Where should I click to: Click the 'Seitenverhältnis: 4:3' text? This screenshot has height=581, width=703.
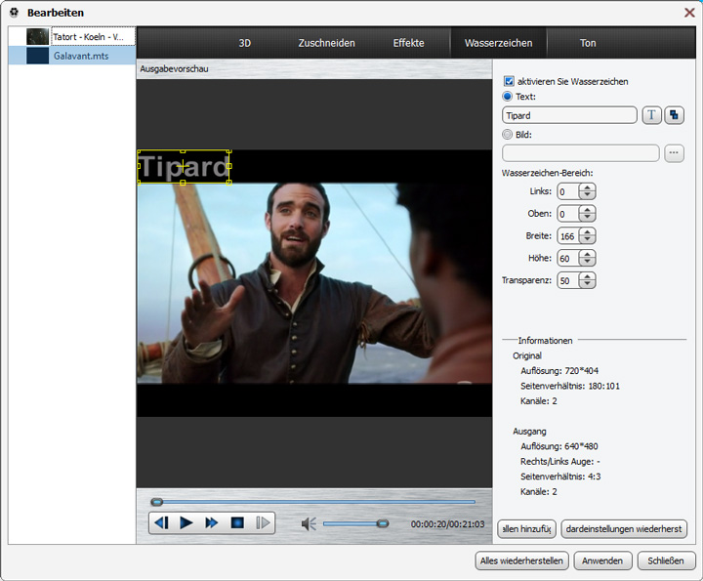[560, 477]
